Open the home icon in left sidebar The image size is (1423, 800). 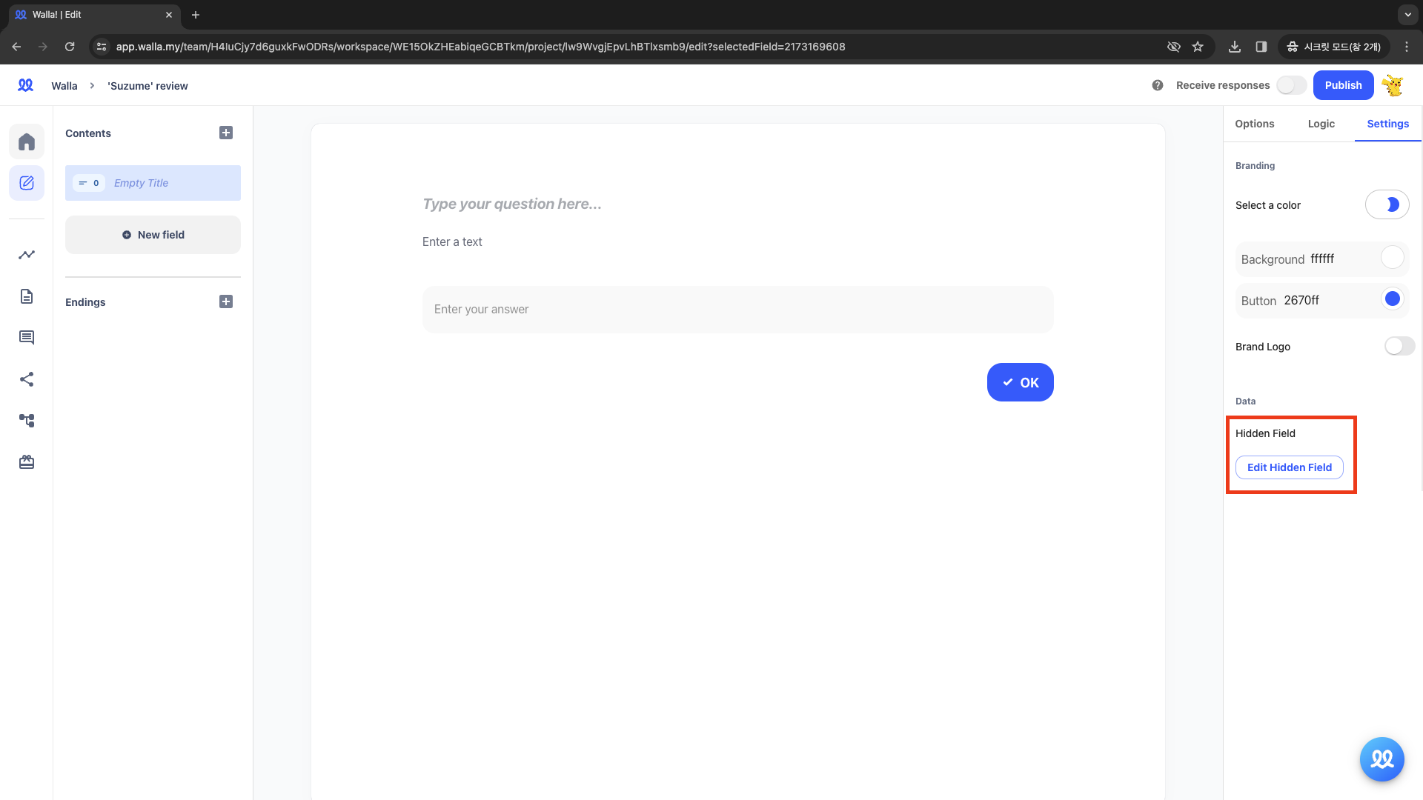(x=27, y=141)
